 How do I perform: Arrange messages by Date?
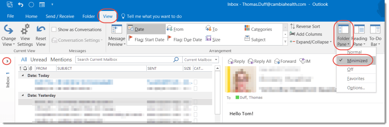(x=146, y=29)
